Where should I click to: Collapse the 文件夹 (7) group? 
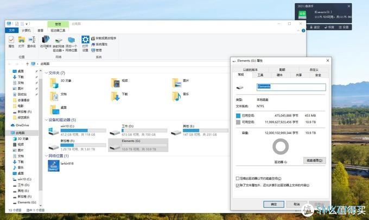coord(47,73)
